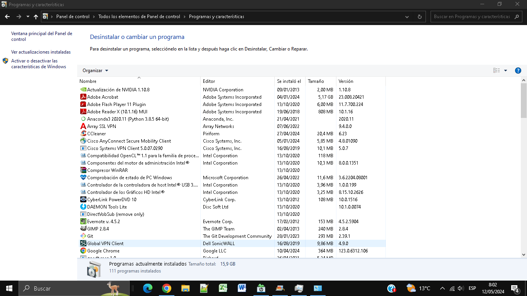
Task: Navigate to Todos los elementos de Panel breadcrumb
Action: point(139,17)
